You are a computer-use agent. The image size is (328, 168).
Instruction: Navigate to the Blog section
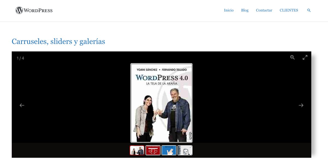tap(245, 10)
